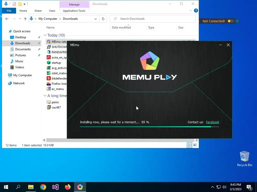Image resolution: width=257 pixels, height=192 pixels.
Task: Refresh the Downloads folder view
Action: pos(103,19)
